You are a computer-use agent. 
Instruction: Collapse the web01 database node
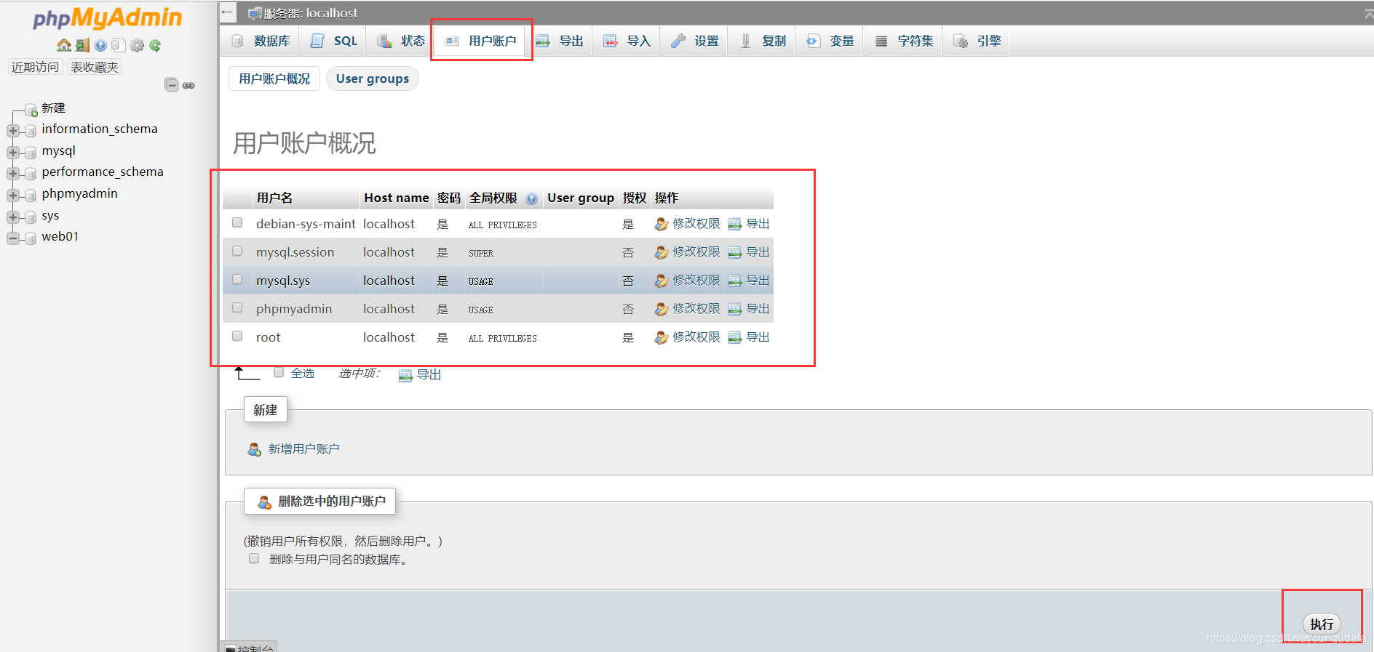tap(13, 238)
